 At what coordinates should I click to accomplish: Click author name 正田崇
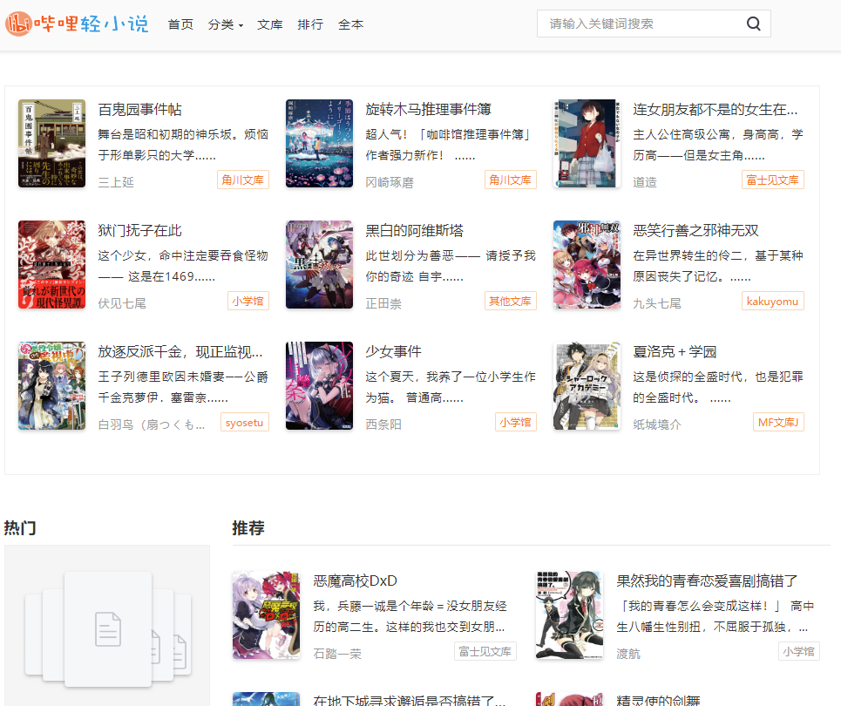click(383, 303)
